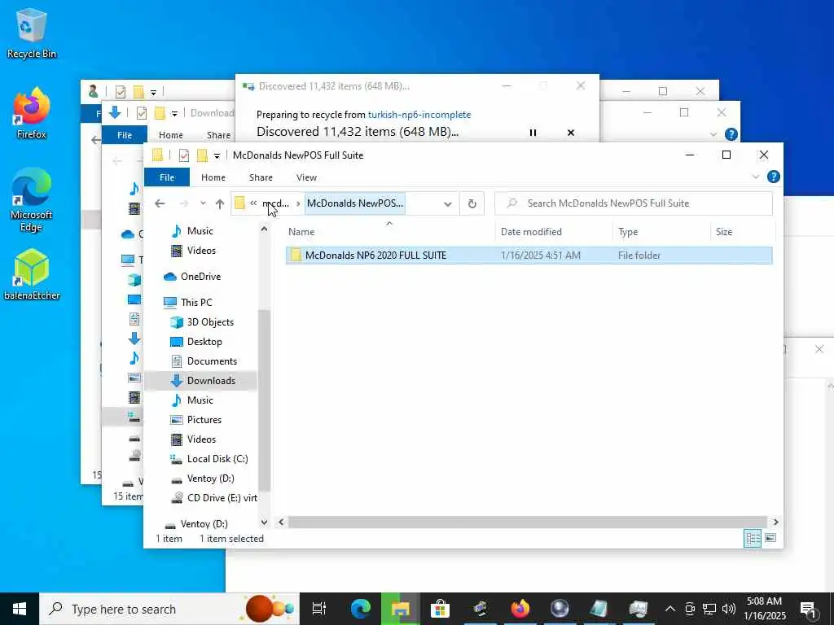Open the File tab in the Downloads window behind
The width and height of the screenshot is (834, 625).
[x=124, y=135]
